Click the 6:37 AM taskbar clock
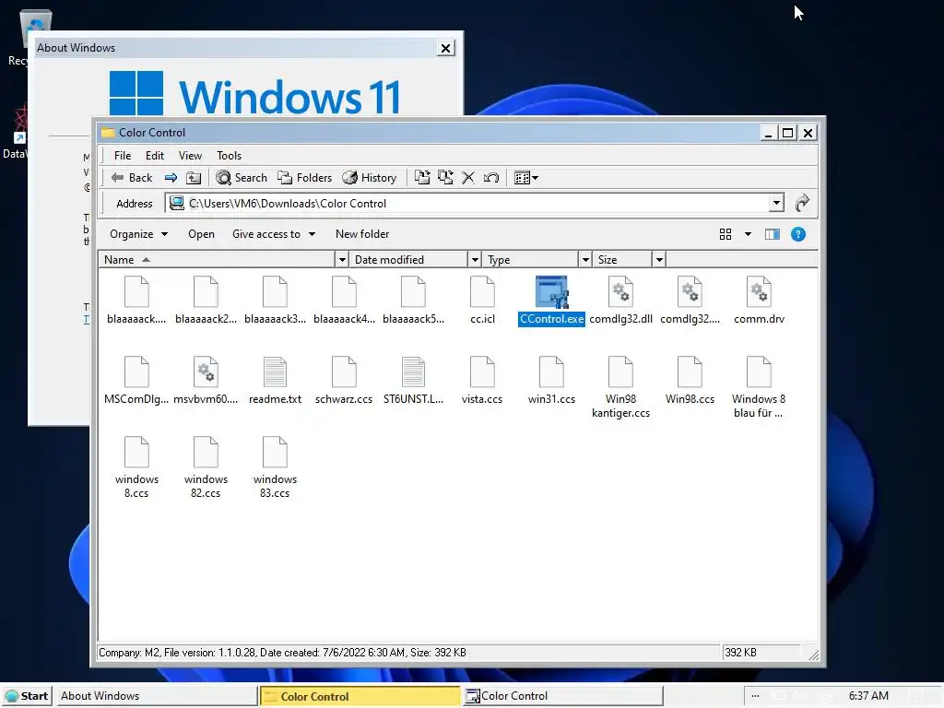Screen dimensions: 944x708 (868, 696)
